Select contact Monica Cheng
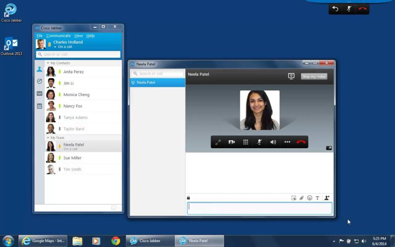Screen dimensions: 395x247 click(x=83, y=95)
